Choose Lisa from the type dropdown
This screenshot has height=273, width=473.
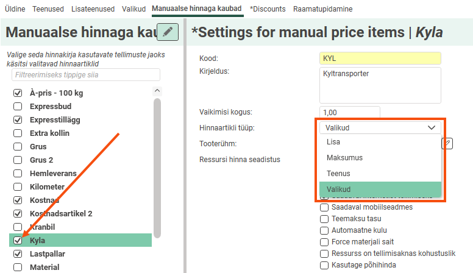pyautogui.click(x=333, y=142)
